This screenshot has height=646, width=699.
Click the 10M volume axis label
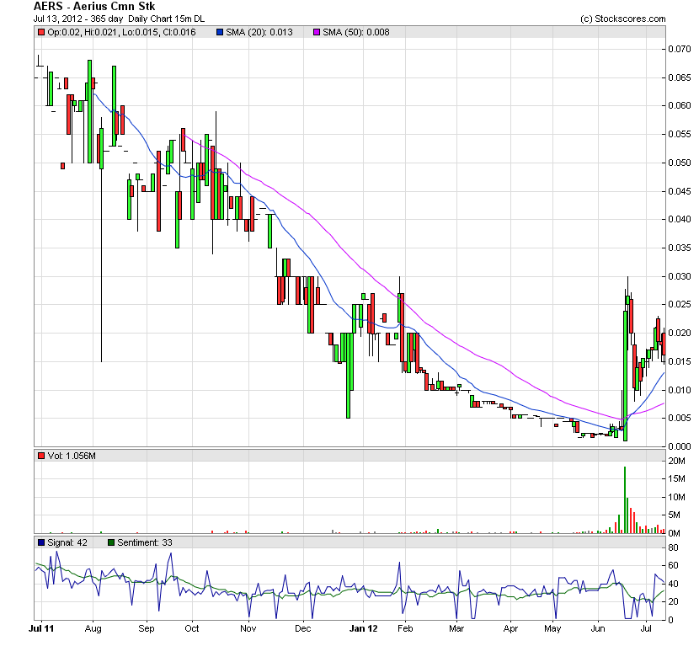[677, 497]
